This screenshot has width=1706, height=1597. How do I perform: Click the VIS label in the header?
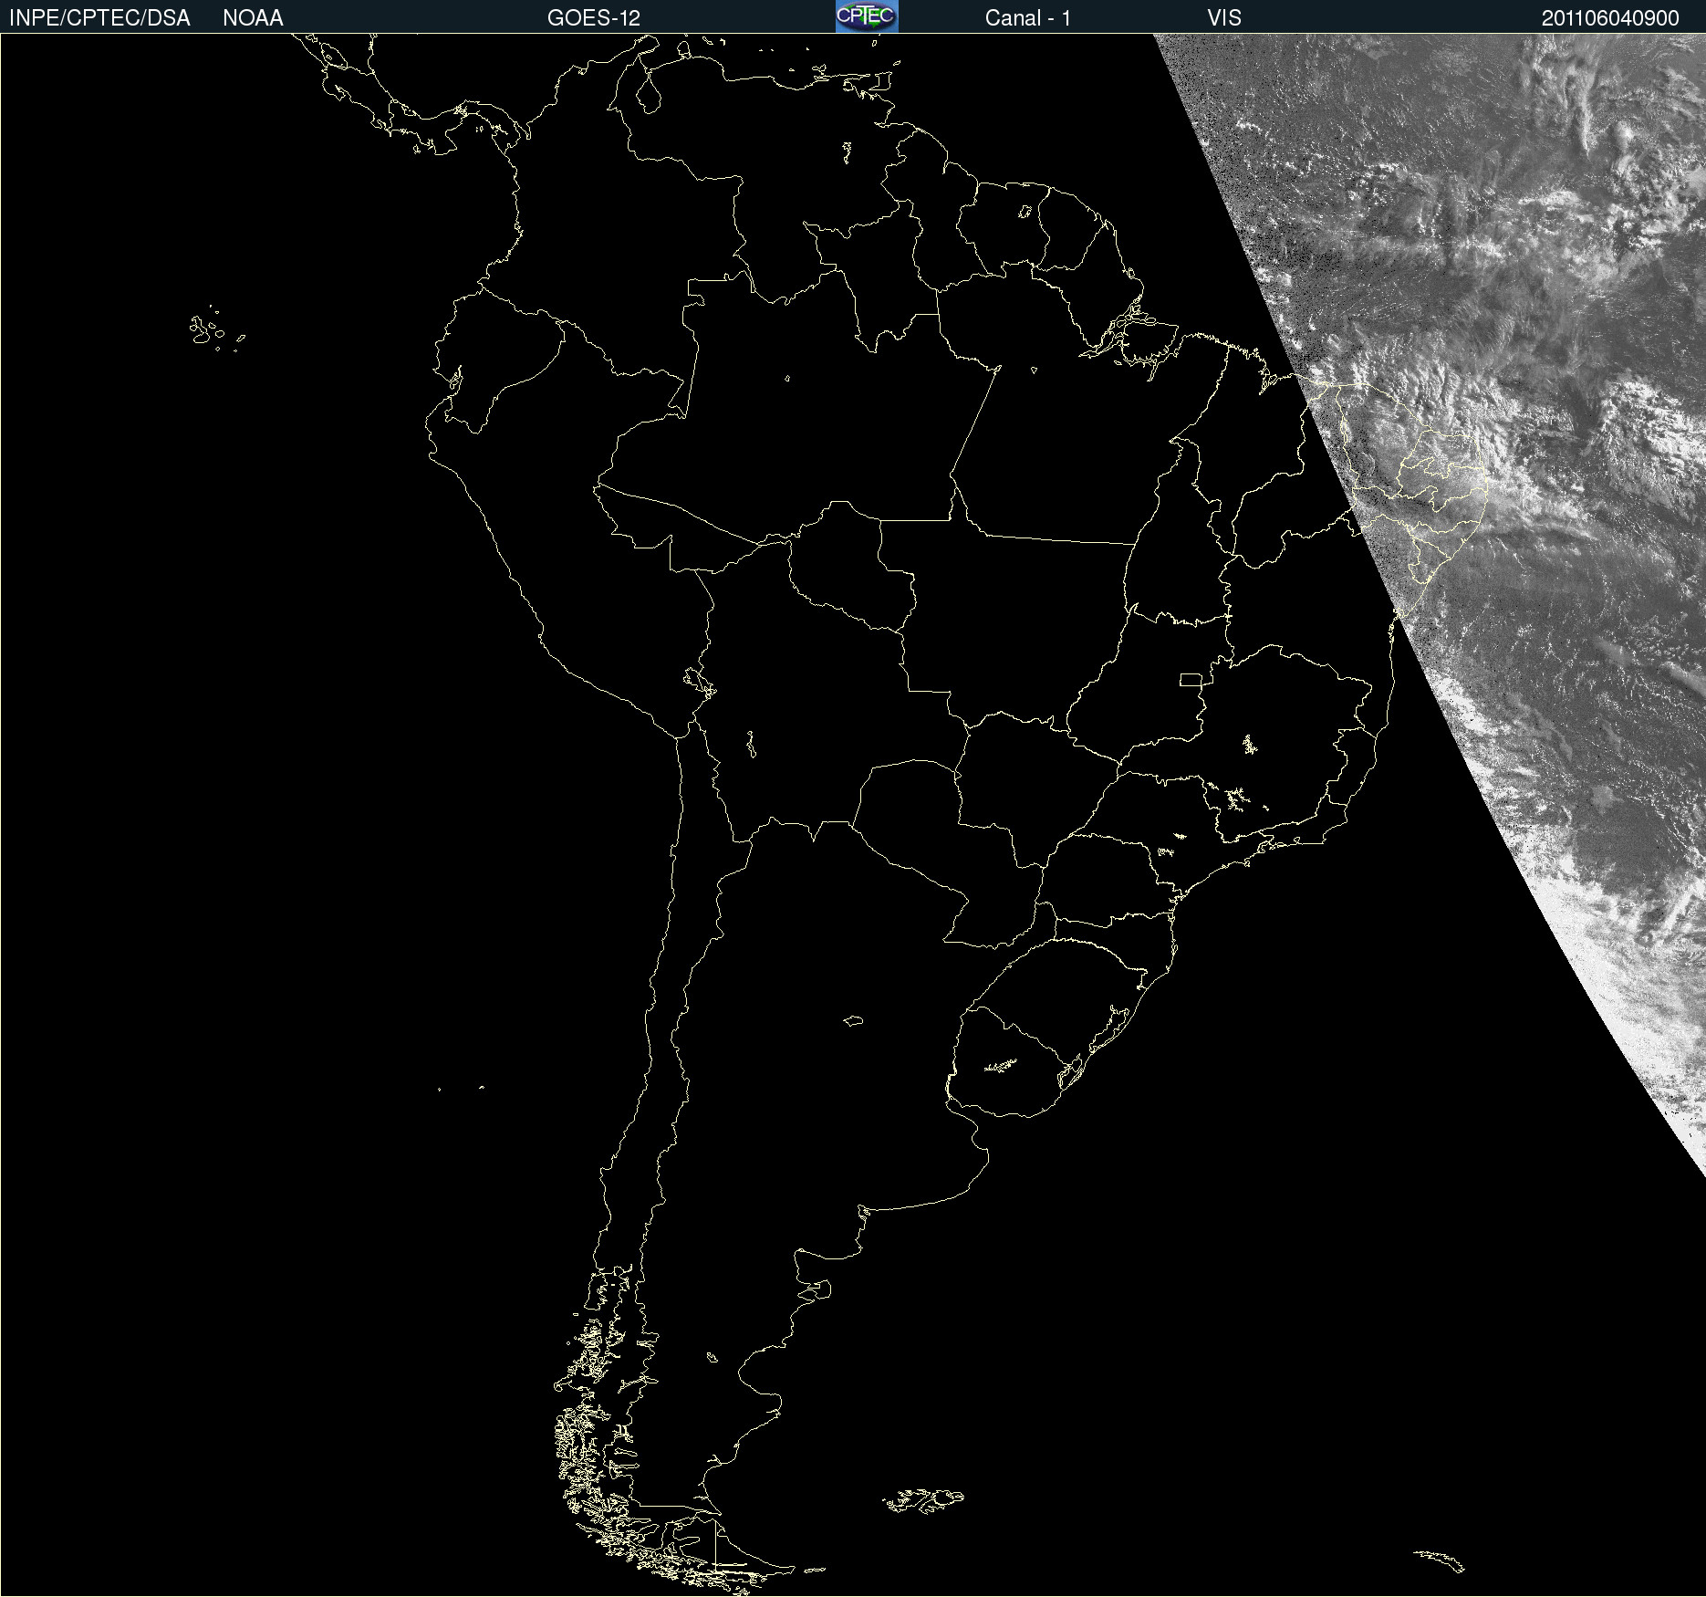click(x=1224, y=18)
